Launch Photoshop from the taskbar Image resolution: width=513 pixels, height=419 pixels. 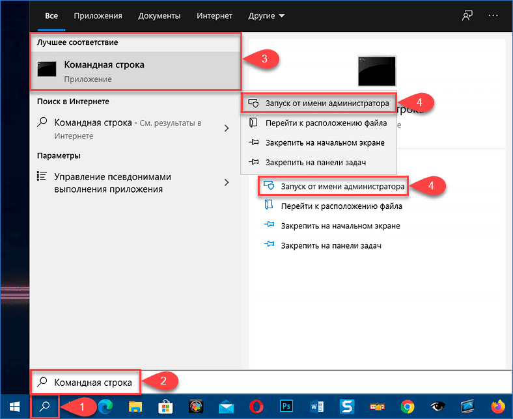[286, 406]
